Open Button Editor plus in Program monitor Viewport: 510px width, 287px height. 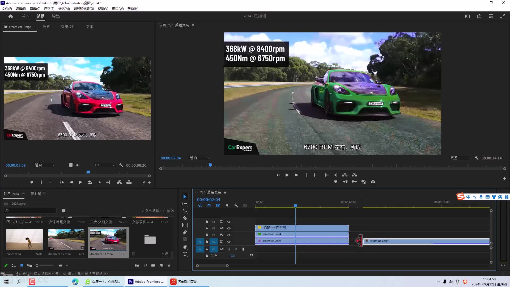pyautogui.click(x=504, y=179)
